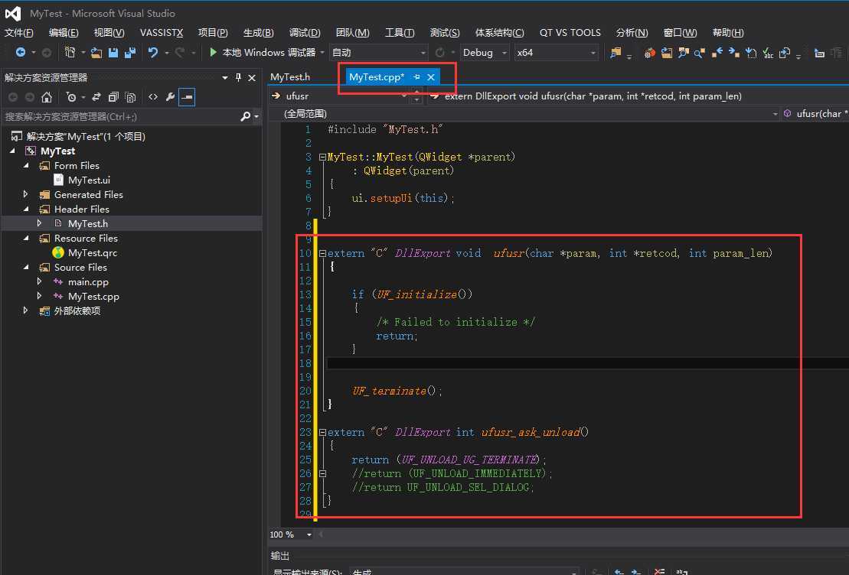Pin the Solution Explorer panel
The image size is (849, 575).
pos(238,78)
